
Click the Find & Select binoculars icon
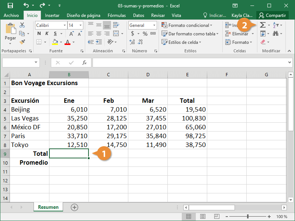[x=275, y=34]
